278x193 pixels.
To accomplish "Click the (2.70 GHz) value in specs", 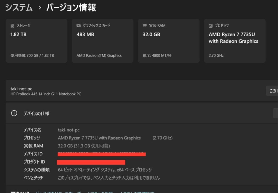I will (x=163, y=138).
